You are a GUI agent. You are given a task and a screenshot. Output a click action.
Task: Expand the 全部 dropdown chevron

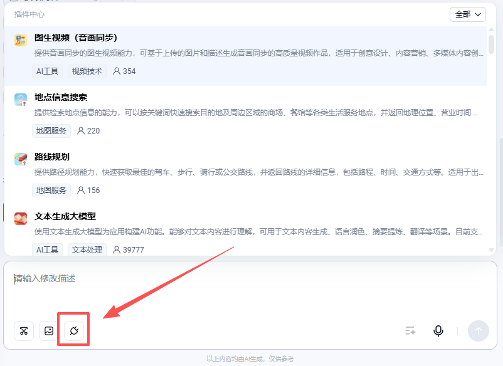tap(479, 14)
